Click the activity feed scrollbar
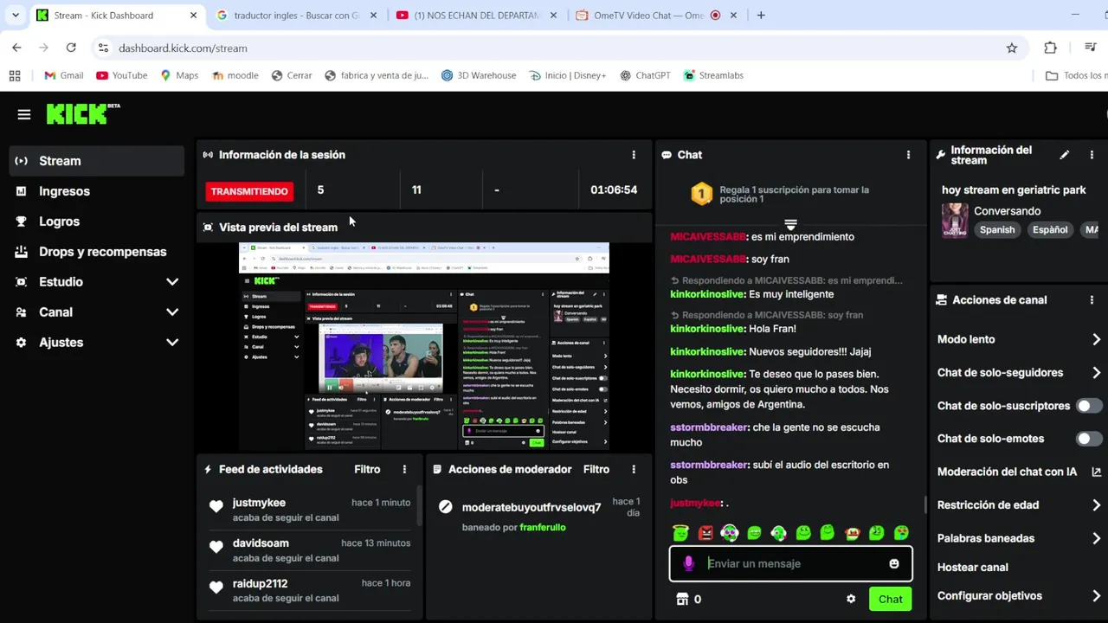This screenshot has width=1108, height=623. tap(420, 506)
